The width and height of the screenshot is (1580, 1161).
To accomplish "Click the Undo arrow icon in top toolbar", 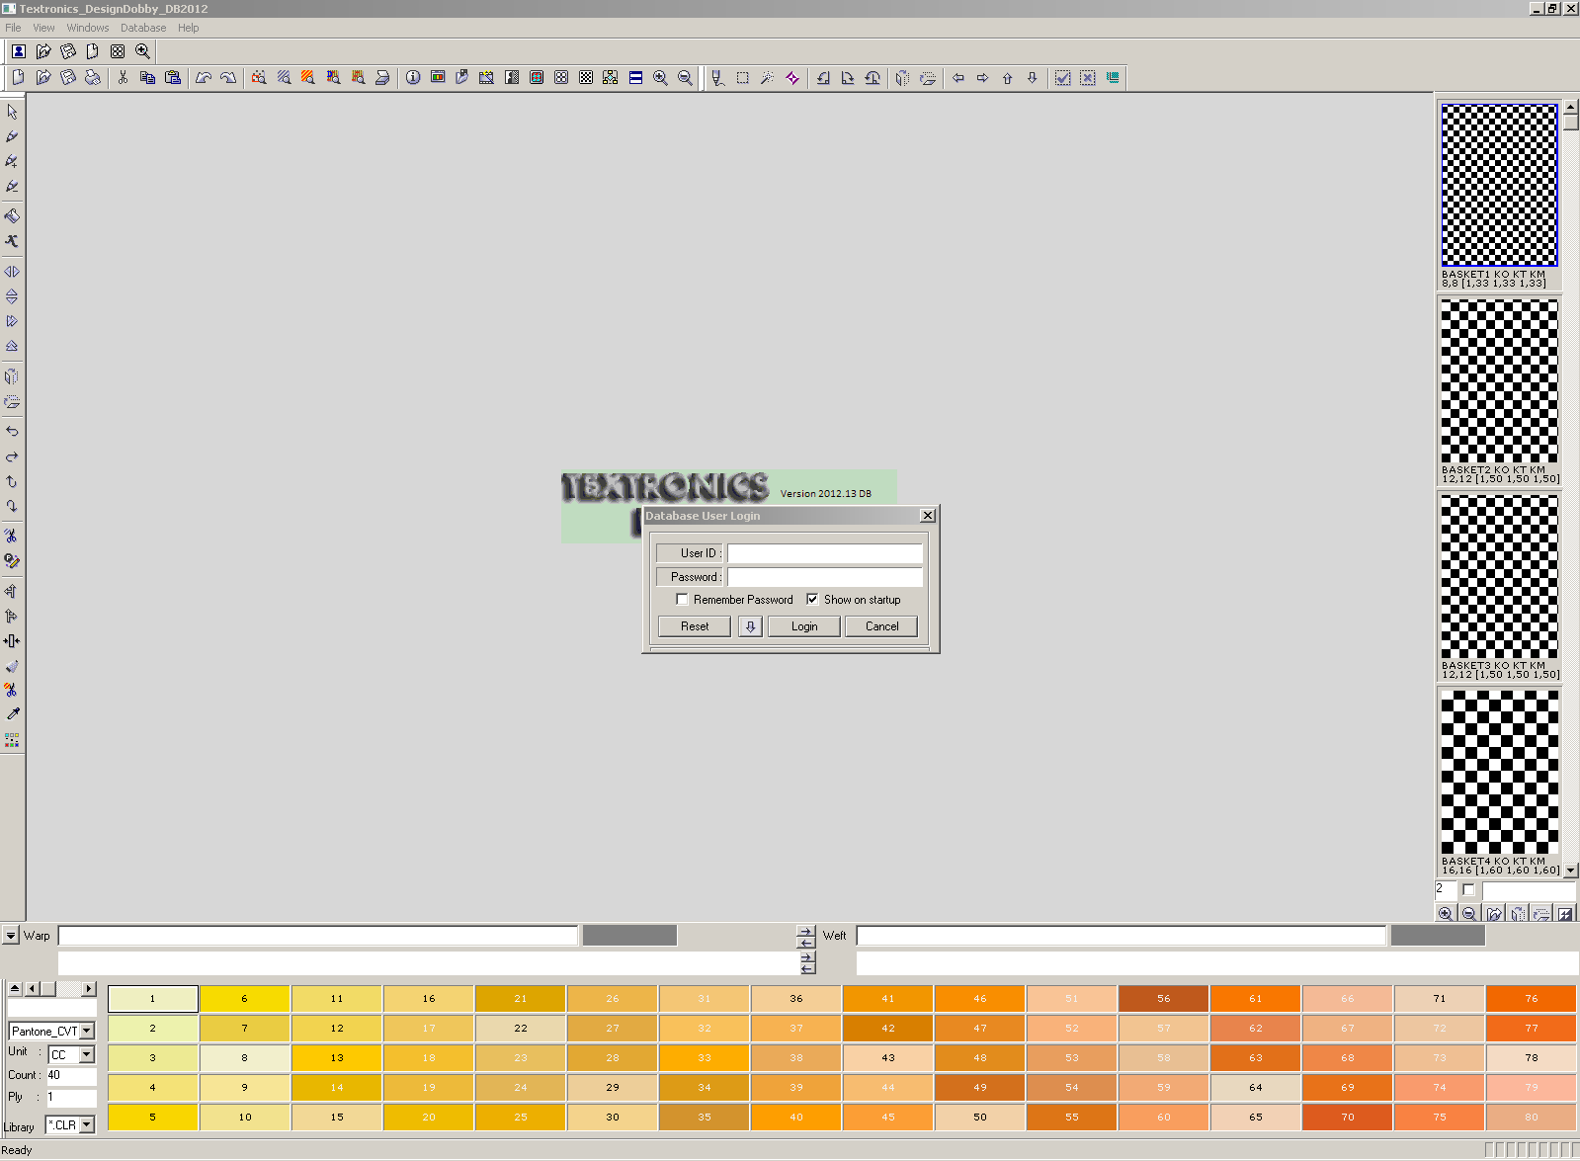I will [204, 78].
